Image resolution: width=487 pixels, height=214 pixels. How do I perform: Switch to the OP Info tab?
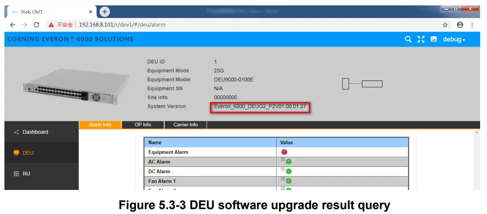(143, 125)
